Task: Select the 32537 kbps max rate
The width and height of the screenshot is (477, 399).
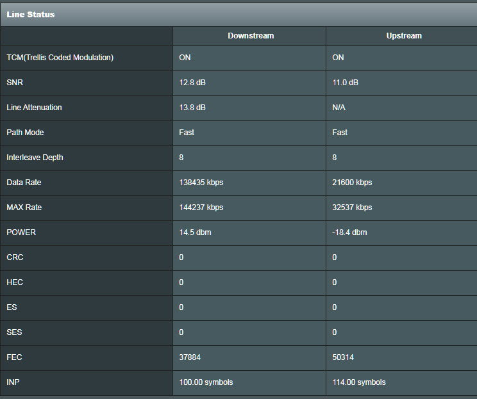Action: pyautogui.click(x=352, y=208)
